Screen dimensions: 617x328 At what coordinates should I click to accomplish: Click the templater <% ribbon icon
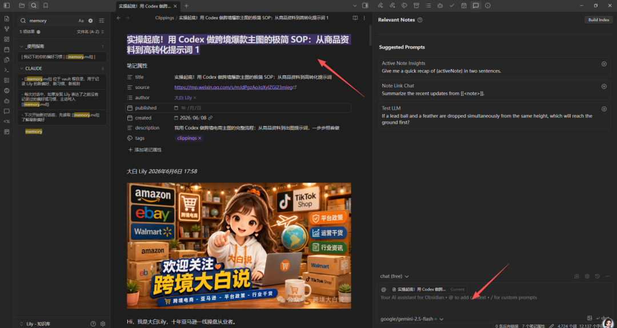[x=7, y=122]
